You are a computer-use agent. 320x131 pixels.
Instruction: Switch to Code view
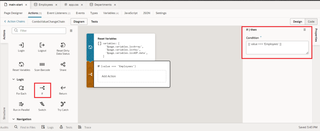coord(311,22)
